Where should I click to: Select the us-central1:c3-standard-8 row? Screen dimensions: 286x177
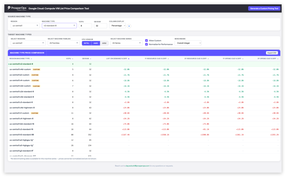144,102
